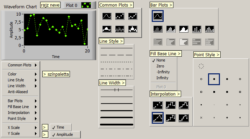Viewport: 250px width, 139px height.
Task: Click the Y axis maximum value 10
Action: point(19,14)
